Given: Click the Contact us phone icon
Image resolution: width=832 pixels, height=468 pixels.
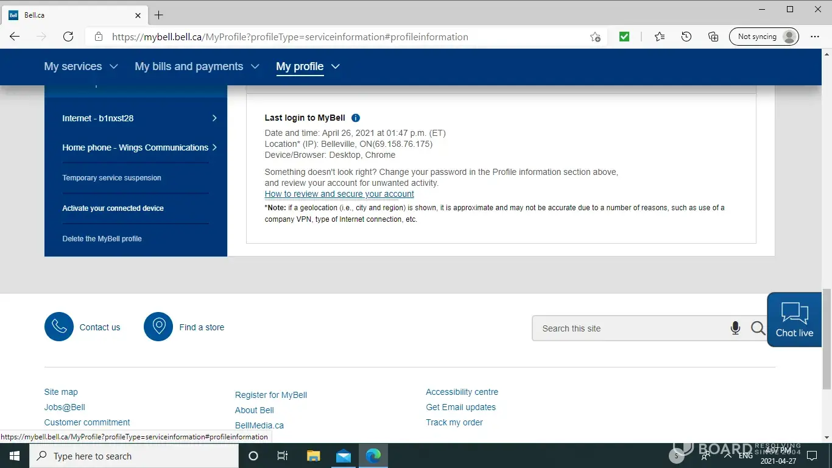Looking at the screenshot, I should click(59, 327).
